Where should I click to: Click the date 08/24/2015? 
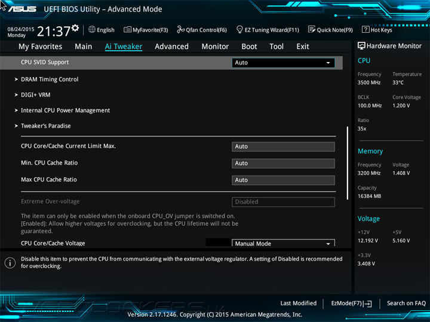[x=20, y=29]
